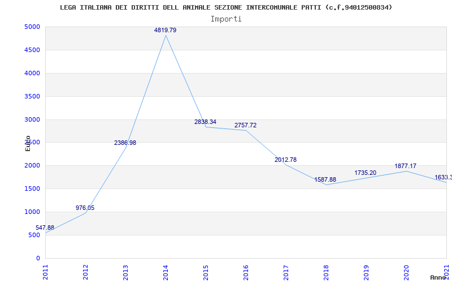The width and height of the screenshot is (452, 283).
Task: Click the 2020 x-axis year label
Action: [x=406, y=273]
